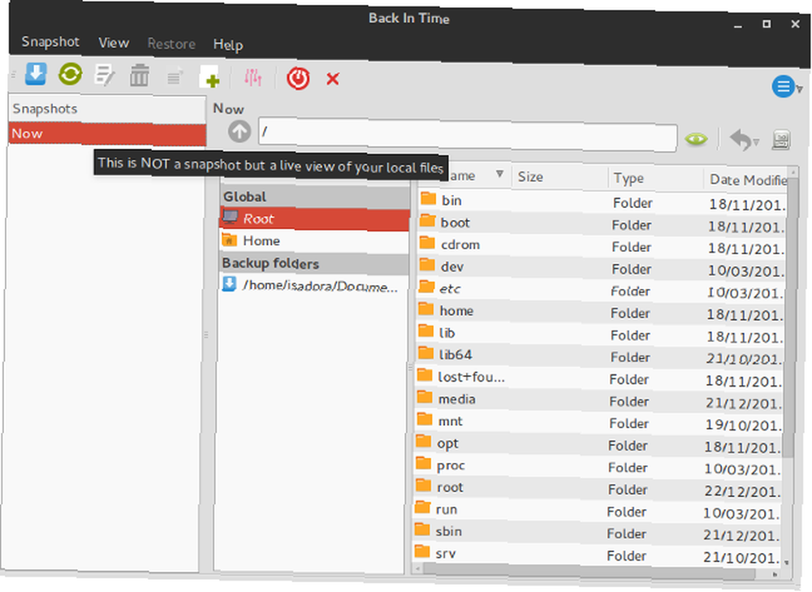
Task: Click the Snapshot name edit icon
Action: [105, 76]
